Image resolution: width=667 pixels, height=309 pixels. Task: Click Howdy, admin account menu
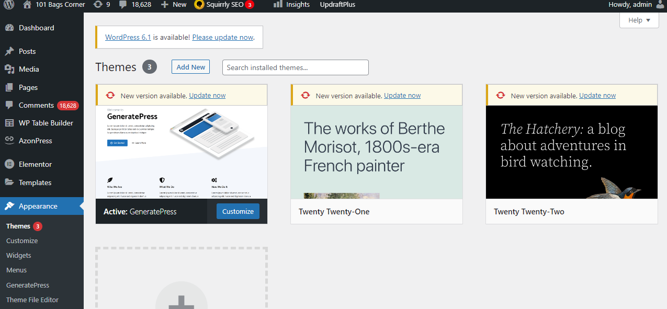(x=630, y=5)
